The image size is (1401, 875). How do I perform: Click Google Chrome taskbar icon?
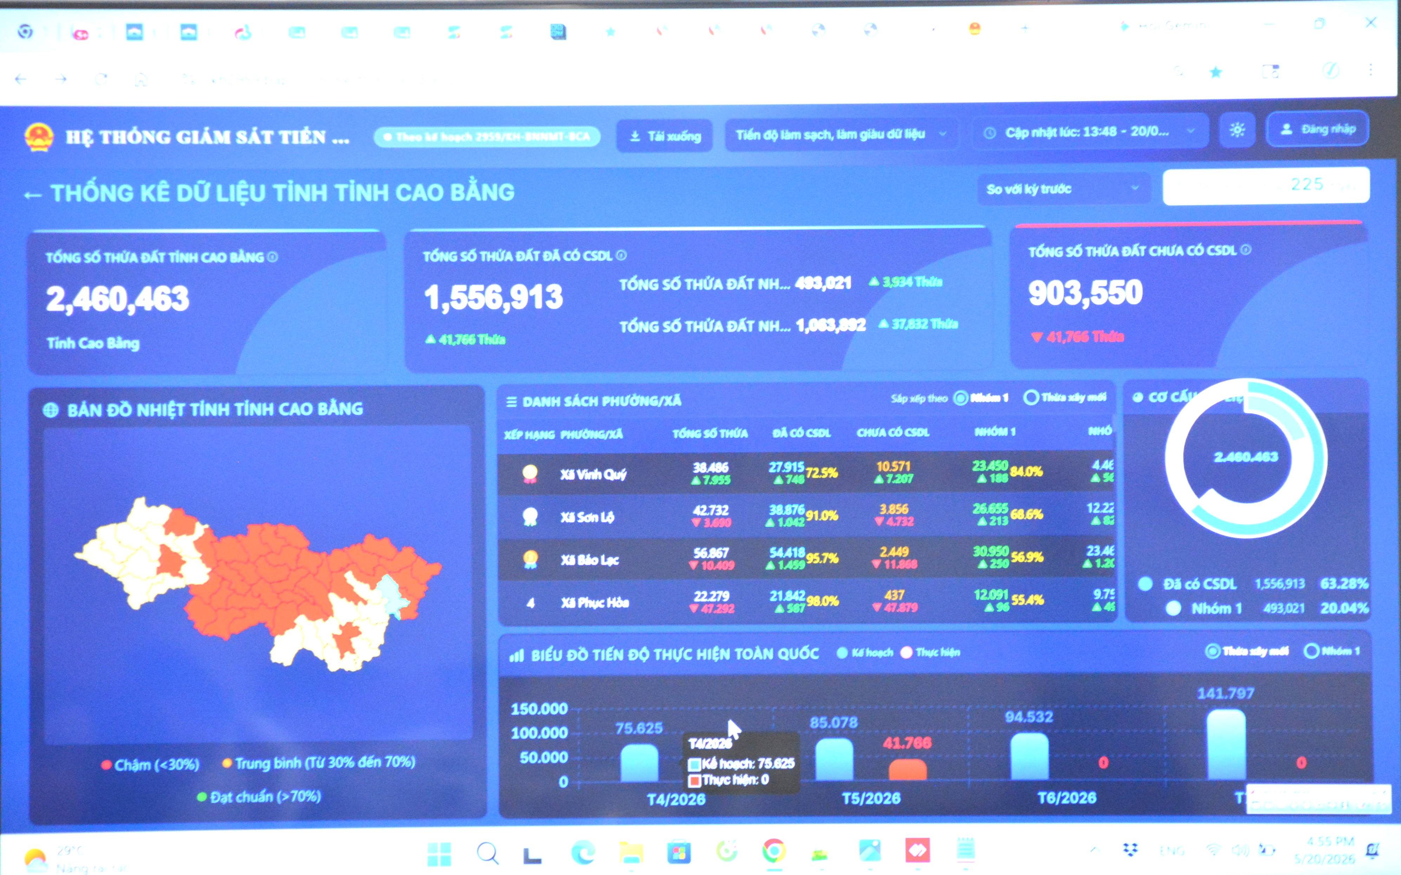[x=774, y=851]
